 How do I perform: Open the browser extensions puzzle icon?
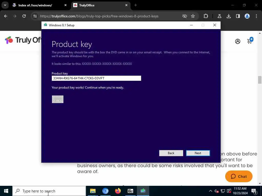(x=206, y=16)
